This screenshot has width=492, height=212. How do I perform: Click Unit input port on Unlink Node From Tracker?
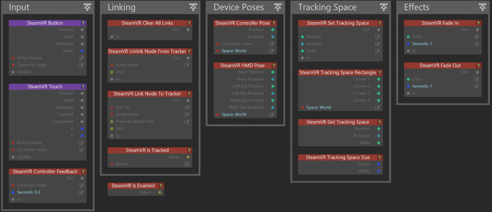coord(112,72)
